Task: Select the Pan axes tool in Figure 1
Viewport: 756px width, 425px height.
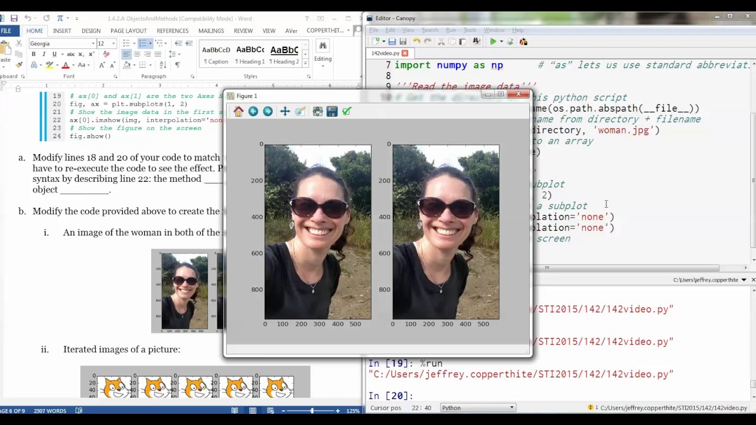Action: coord(285,112)
